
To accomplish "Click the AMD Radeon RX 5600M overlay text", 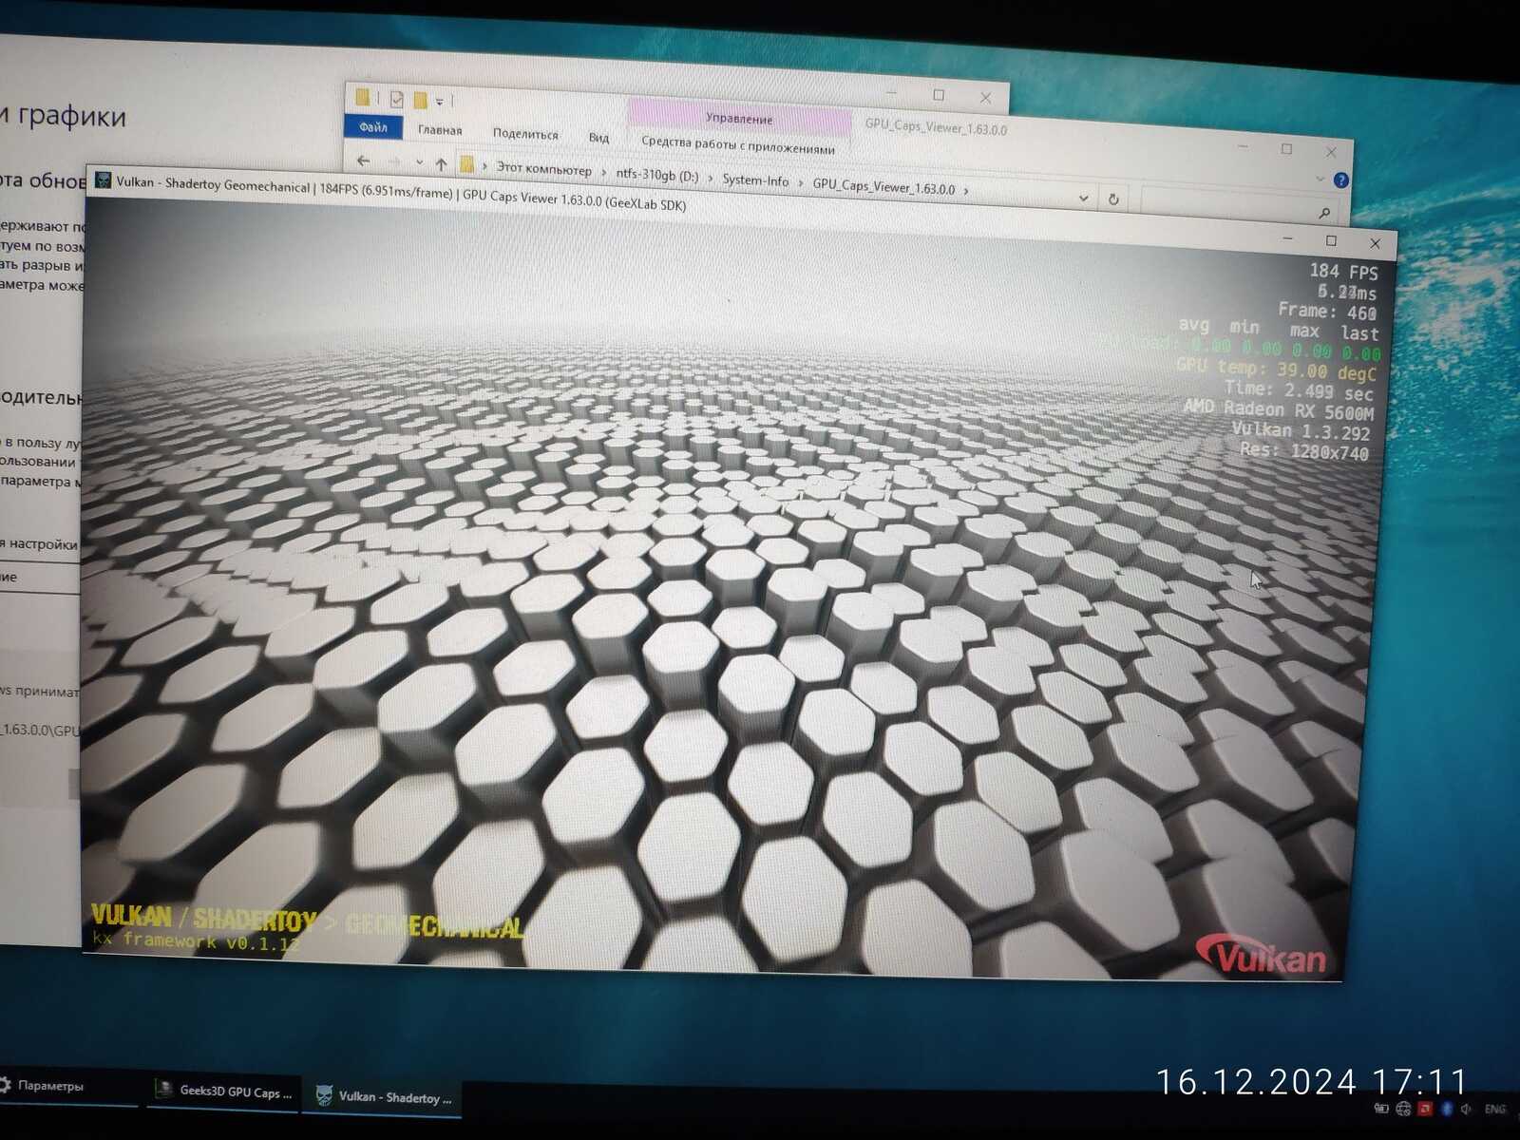I will click(1279, 409).
